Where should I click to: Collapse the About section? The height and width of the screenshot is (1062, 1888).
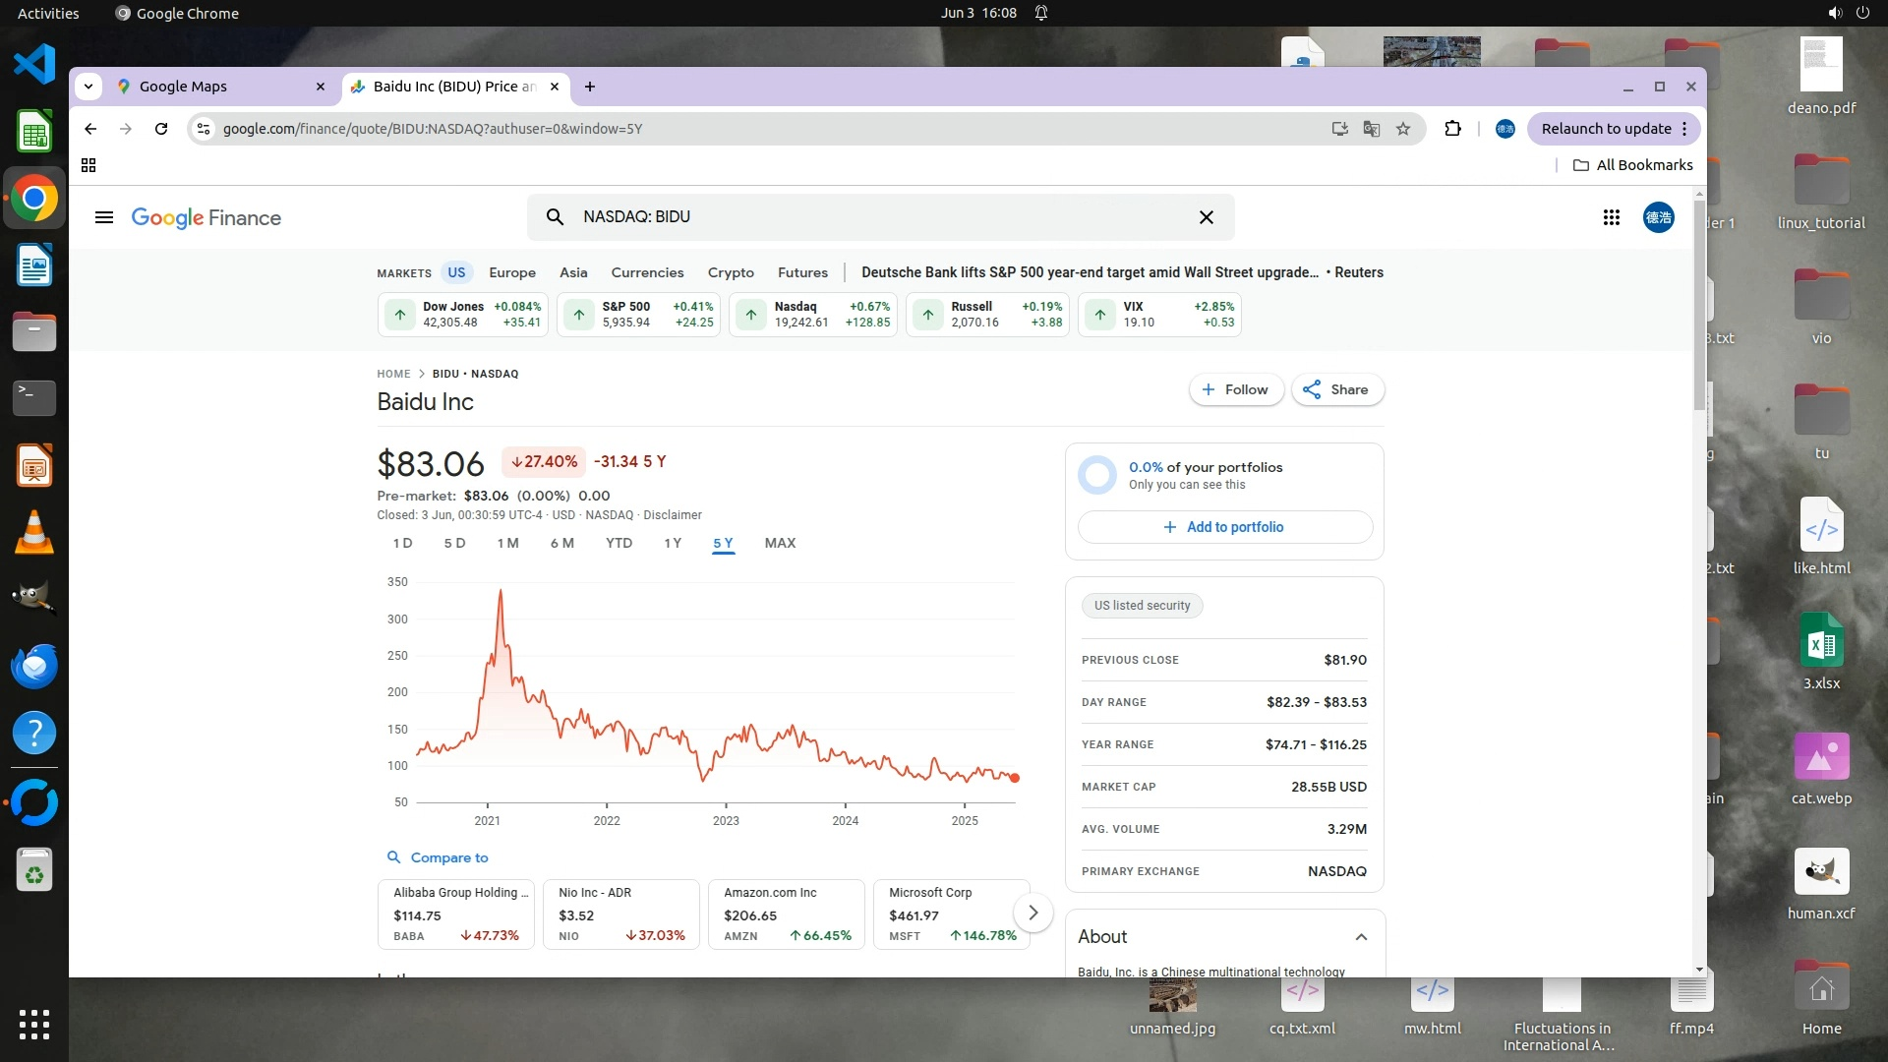[x=1361, y=937]
